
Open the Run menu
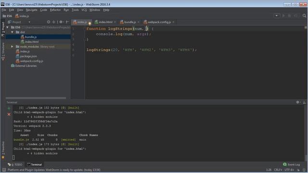66,10
